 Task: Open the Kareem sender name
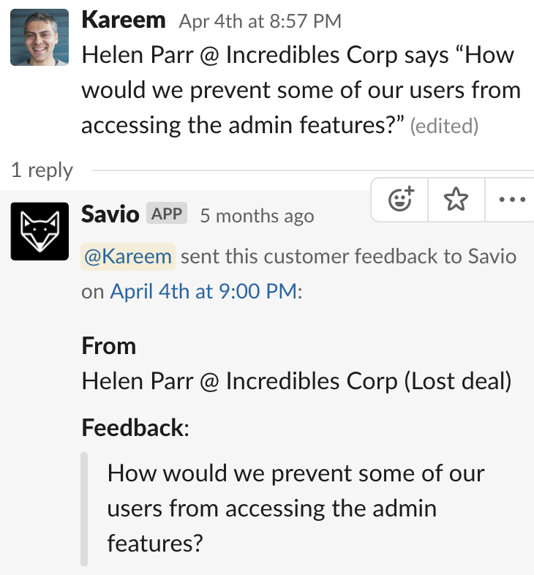click(124, 20)
